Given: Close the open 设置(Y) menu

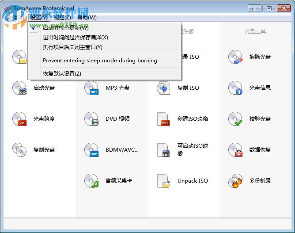Looking at the screenshot, I should click(x=39, y=18).
